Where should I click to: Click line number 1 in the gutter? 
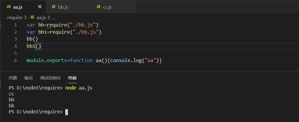click(x=16, y=25)
